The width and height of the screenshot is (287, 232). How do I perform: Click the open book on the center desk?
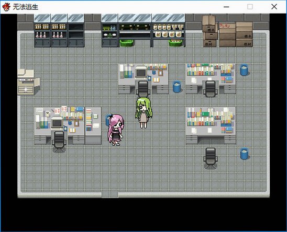[x=157, y=80]
